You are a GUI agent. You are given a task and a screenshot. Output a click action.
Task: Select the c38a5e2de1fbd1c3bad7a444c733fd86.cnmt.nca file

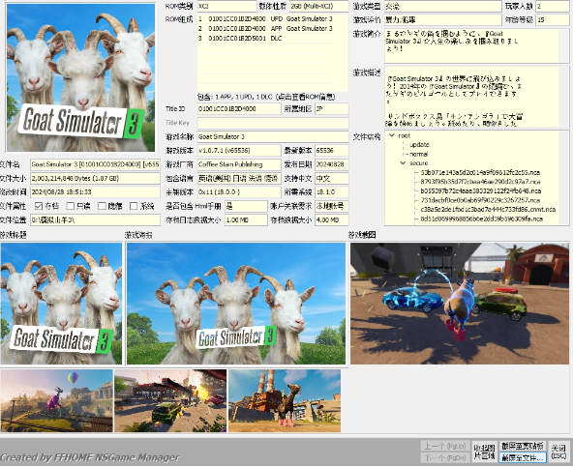point(488,209)
